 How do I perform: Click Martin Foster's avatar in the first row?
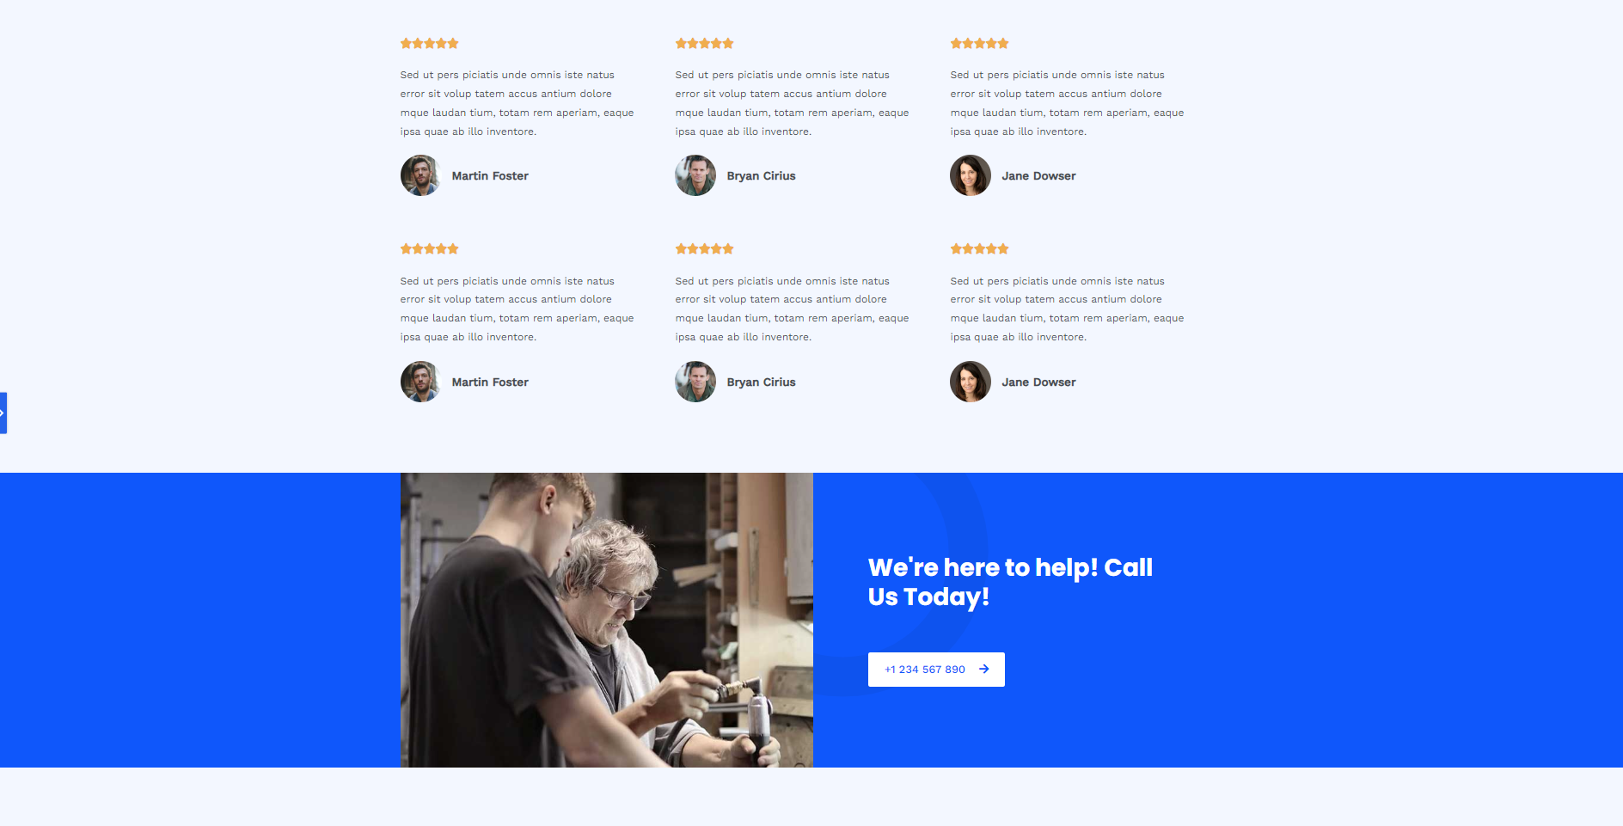point(421,175)
